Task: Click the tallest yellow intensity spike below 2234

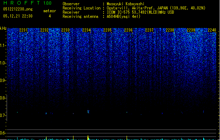Action: [x=88, y=138]
